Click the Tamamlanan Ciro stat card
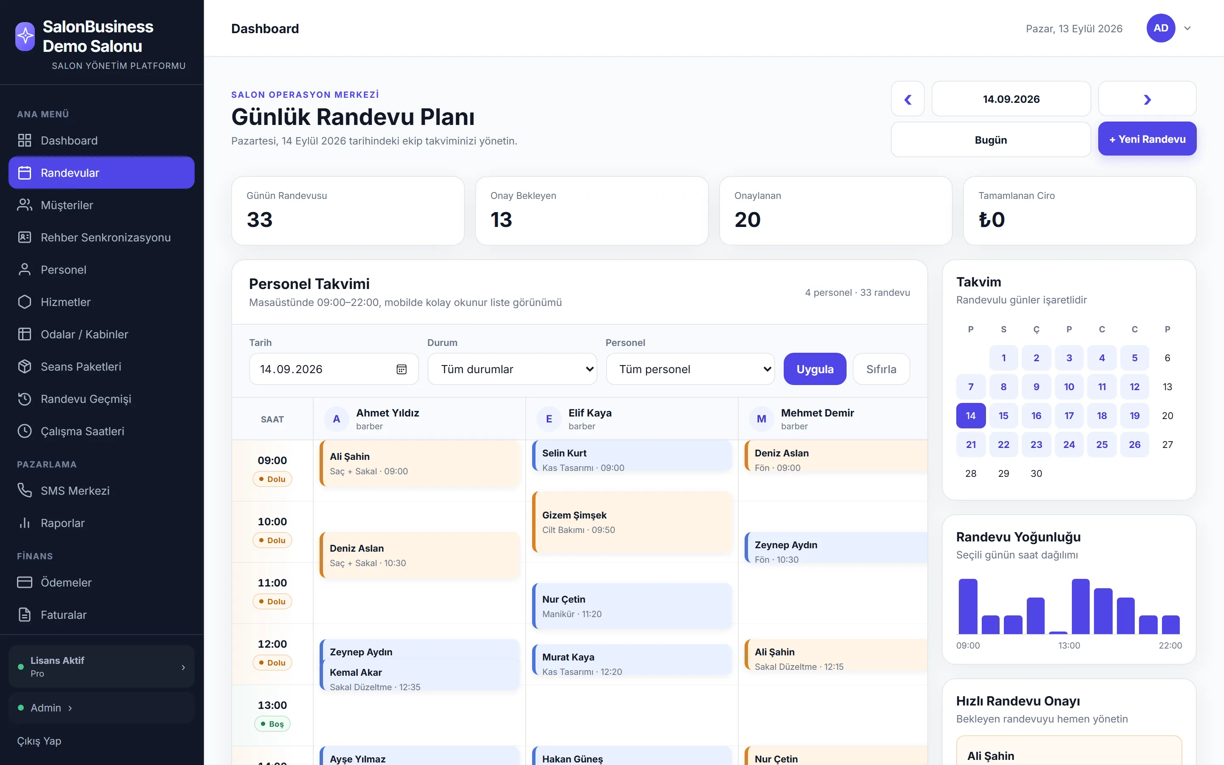 tap(1080, 211)
